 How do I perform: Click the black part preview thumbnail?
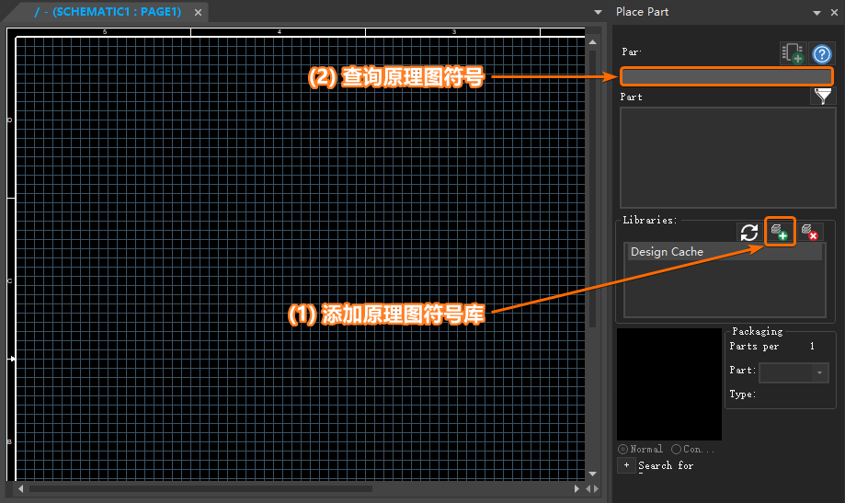(668, 383)
